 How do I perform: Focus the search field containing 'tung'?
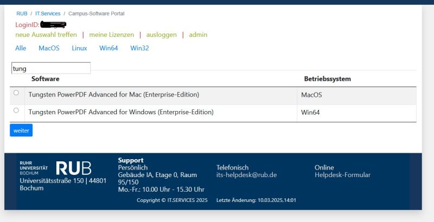tap(51, 68)
